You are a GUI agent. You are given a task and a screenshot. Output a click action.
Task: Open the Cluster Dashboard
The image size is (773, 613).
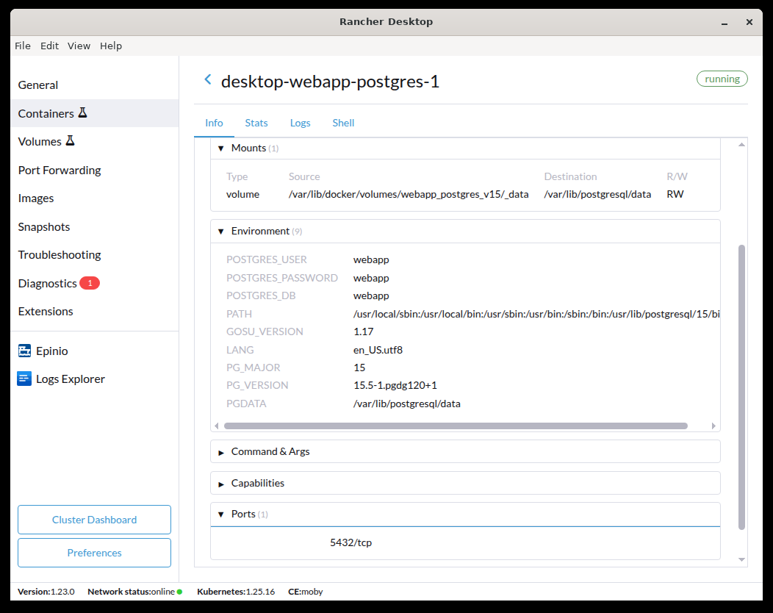[x=94, y=520]
